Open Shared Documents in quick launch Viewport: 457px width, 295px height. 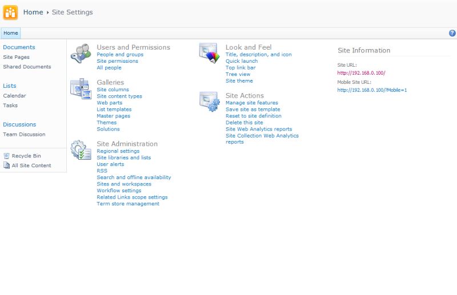[x=27, y=67]
